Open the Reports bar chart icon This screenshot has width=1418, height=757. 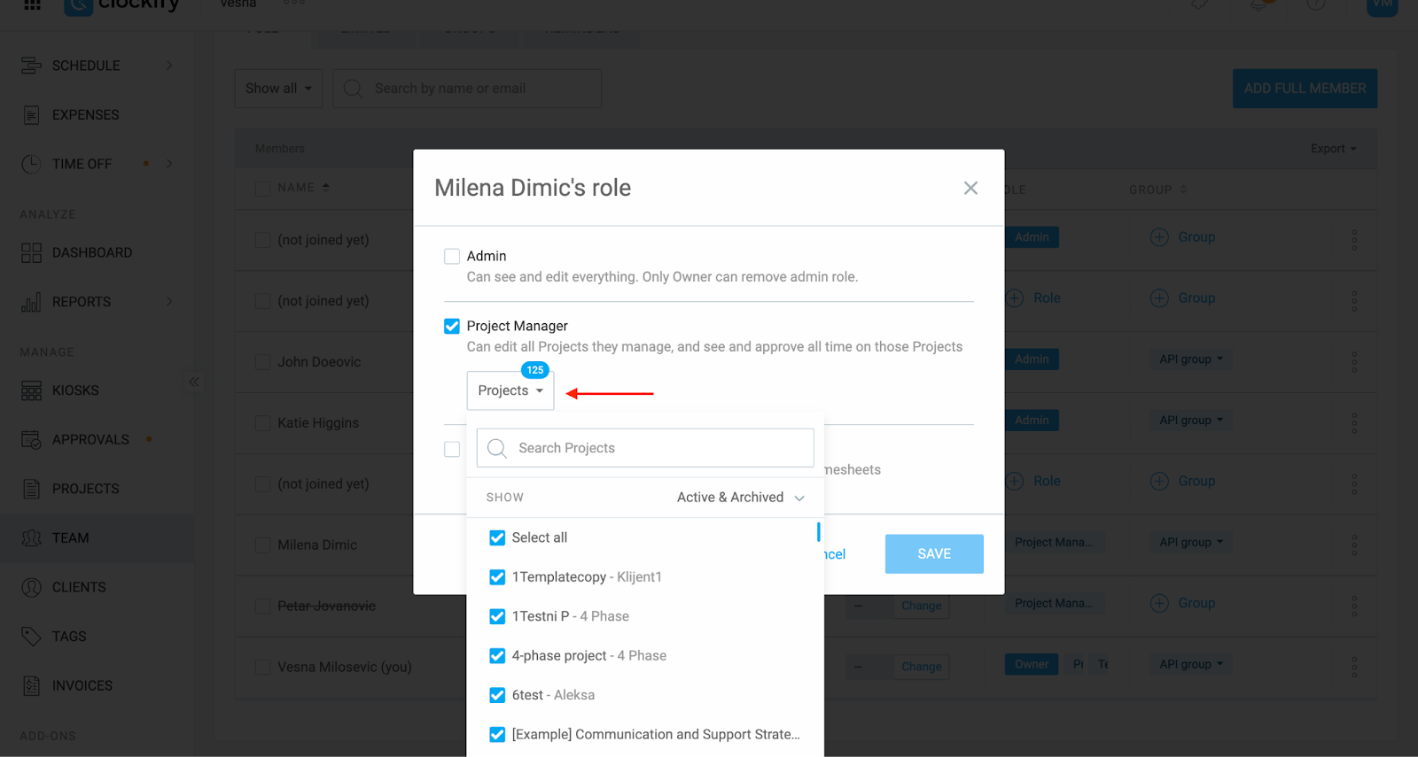coord(31,302)
